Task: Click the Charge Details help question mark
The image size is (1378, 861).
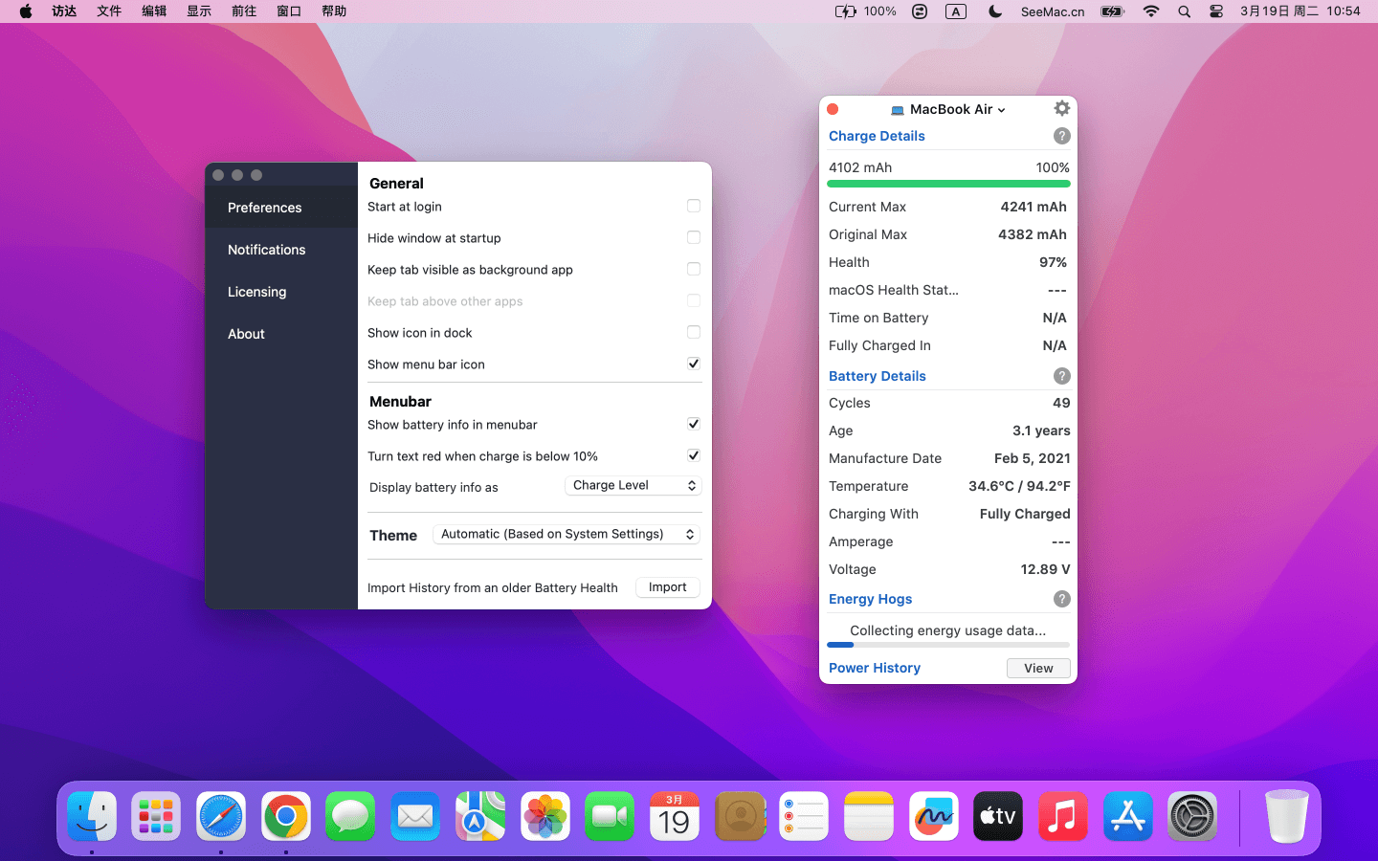Action: tap(1061, 136)
